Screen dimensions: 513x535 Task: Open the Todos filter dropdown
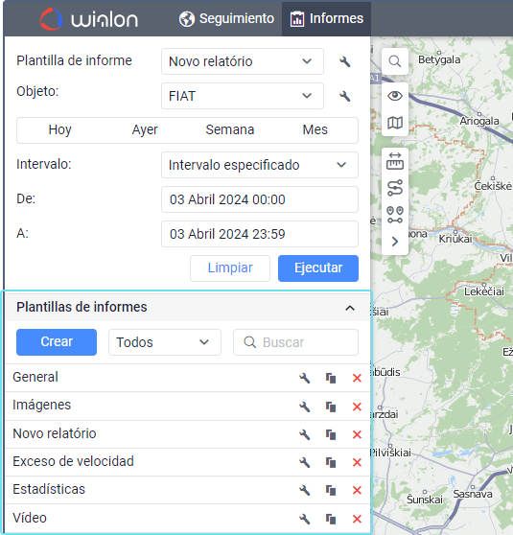tap(165, 342)
